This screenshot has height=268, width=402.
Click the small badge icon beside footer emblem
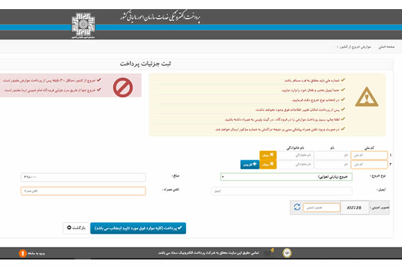pyautogui.click(x=269, y=252)
